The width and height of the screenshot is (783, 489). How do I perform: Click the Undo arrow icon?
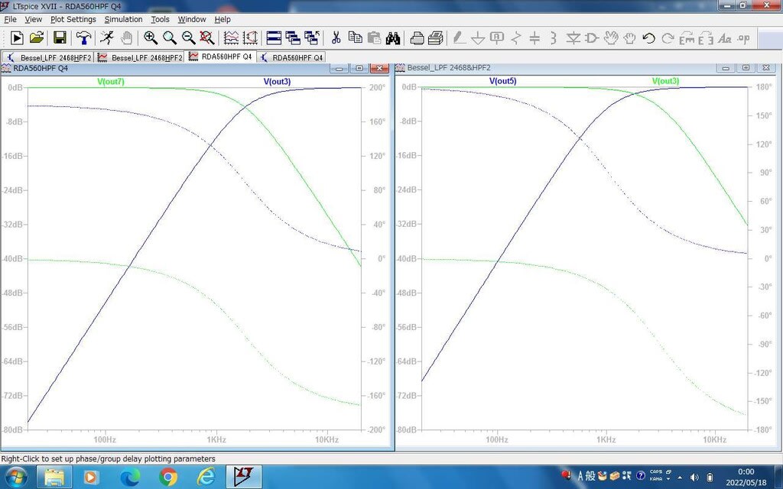pos(648,38)
